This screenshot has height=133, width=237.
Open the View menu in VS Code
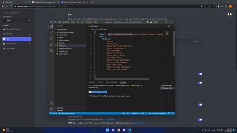(x=73, y=22)
